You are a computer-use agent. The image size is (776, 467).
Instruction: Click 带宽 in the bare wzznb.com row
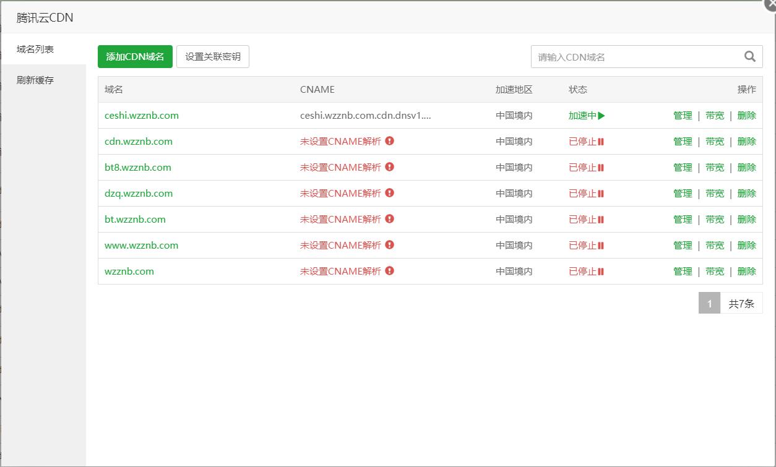pyautogui.click(x=715, y=272)
